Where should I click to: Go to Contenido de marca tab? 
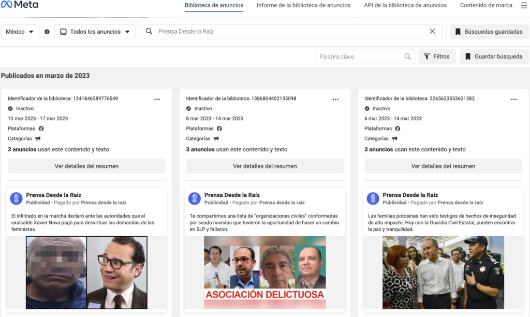[x=486, y=5]
